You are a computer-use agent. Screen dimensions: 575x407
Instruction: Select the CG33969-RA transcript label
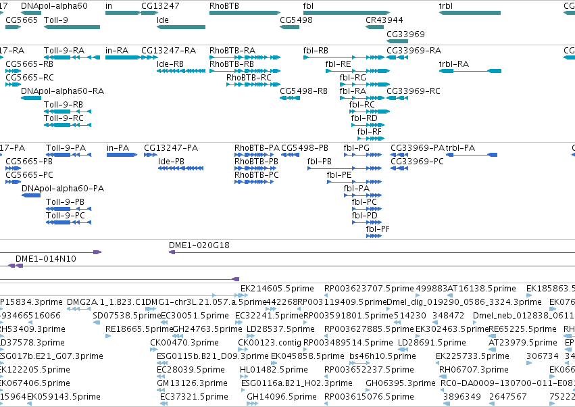(x=414, y=50)
